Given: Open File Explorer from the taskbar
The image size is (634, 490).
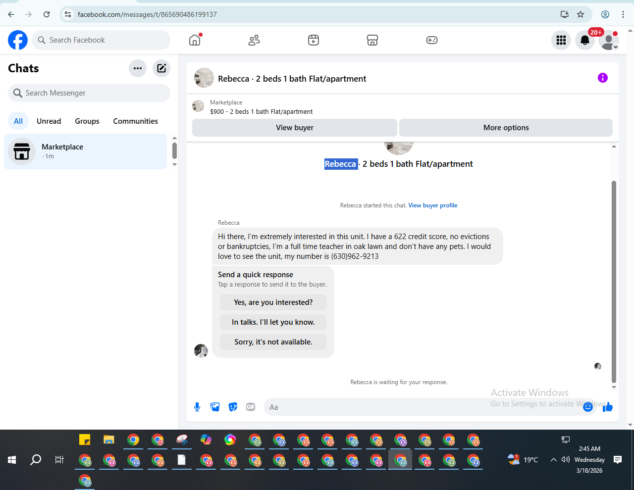Looking at the screenshot, I should click(x=109, y=440).
